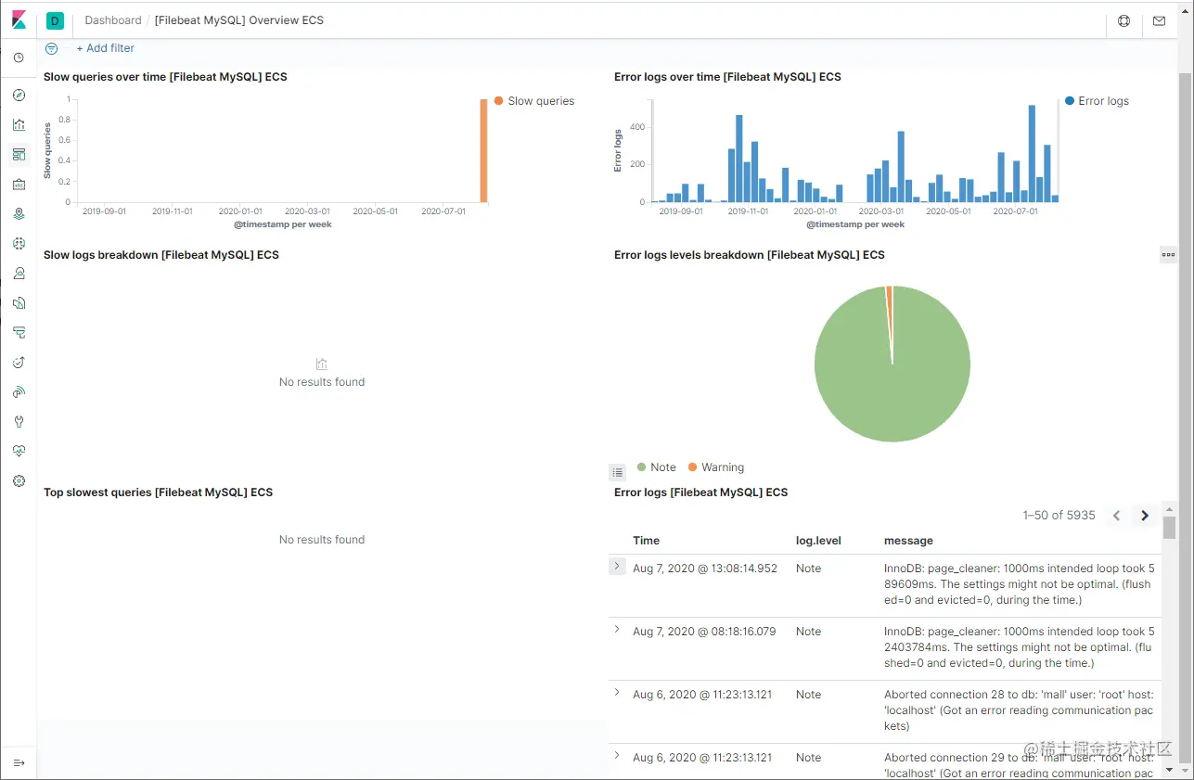1194x780 pixels.
Task: Expand the first error log row
Action: (x=617, y=566)
